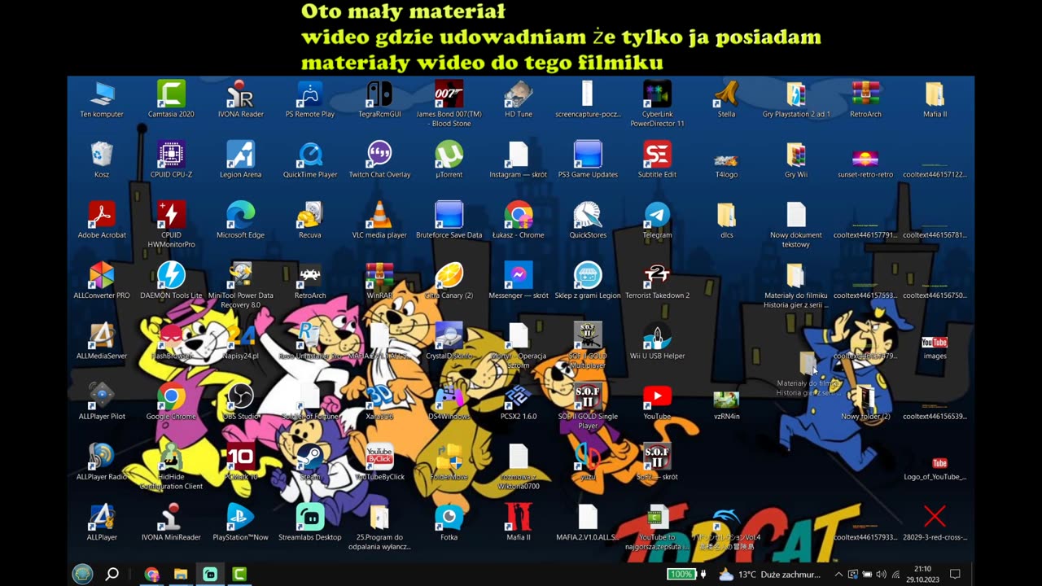Launch Telegram from desktop
The image size is (1042, 586).
click(x=657, y=220)
